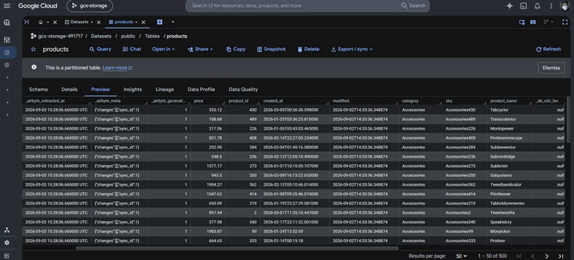The image size is (574, 260).
Task: Collapse the explorer pane arrow icon
Action: coord(26,22)
